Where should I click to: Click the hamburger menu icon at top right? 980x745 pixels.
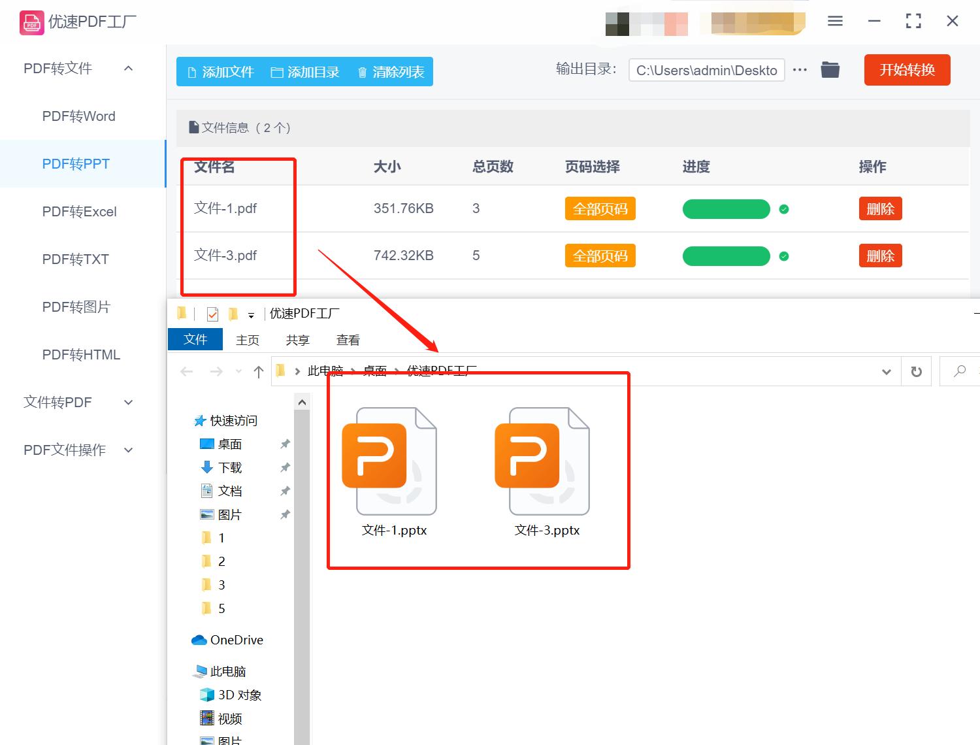point(834,21)
